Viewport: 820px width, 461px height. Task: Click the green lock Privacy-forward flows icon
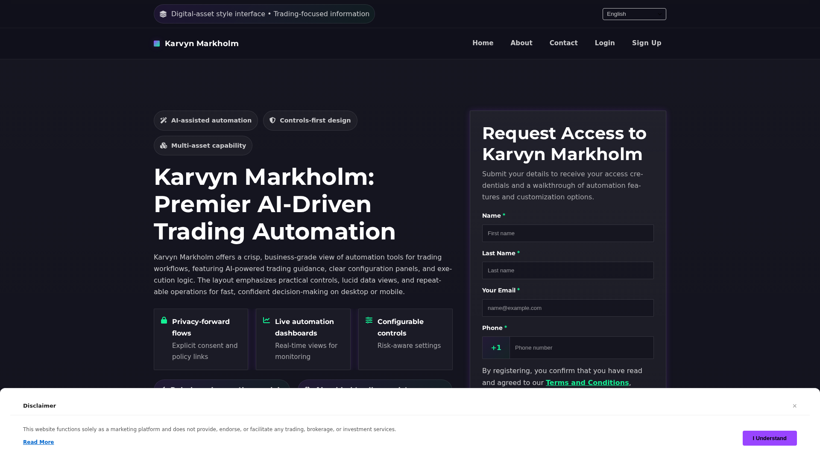tap(164, 320)
